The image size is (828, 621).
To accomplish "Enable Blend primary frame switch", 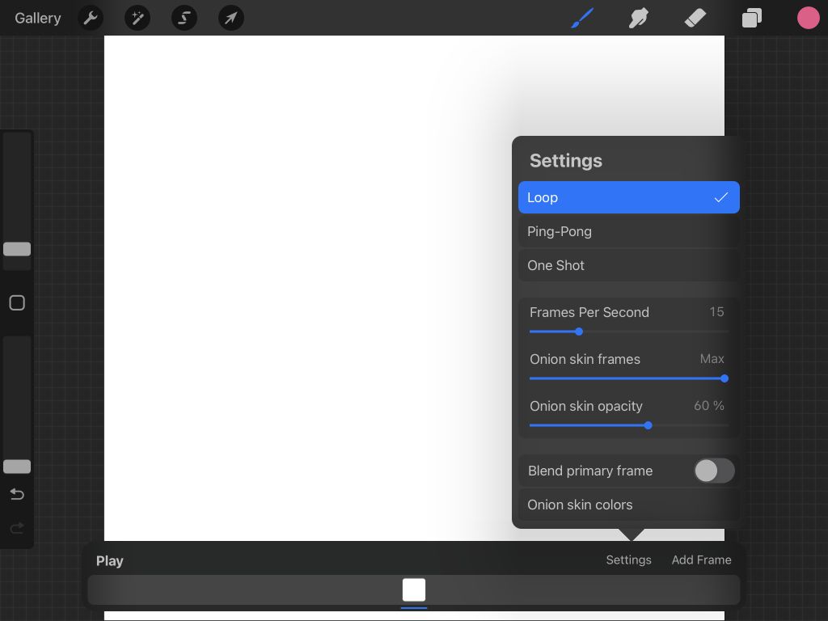I will pyautogui.click(x=714, y=471).
